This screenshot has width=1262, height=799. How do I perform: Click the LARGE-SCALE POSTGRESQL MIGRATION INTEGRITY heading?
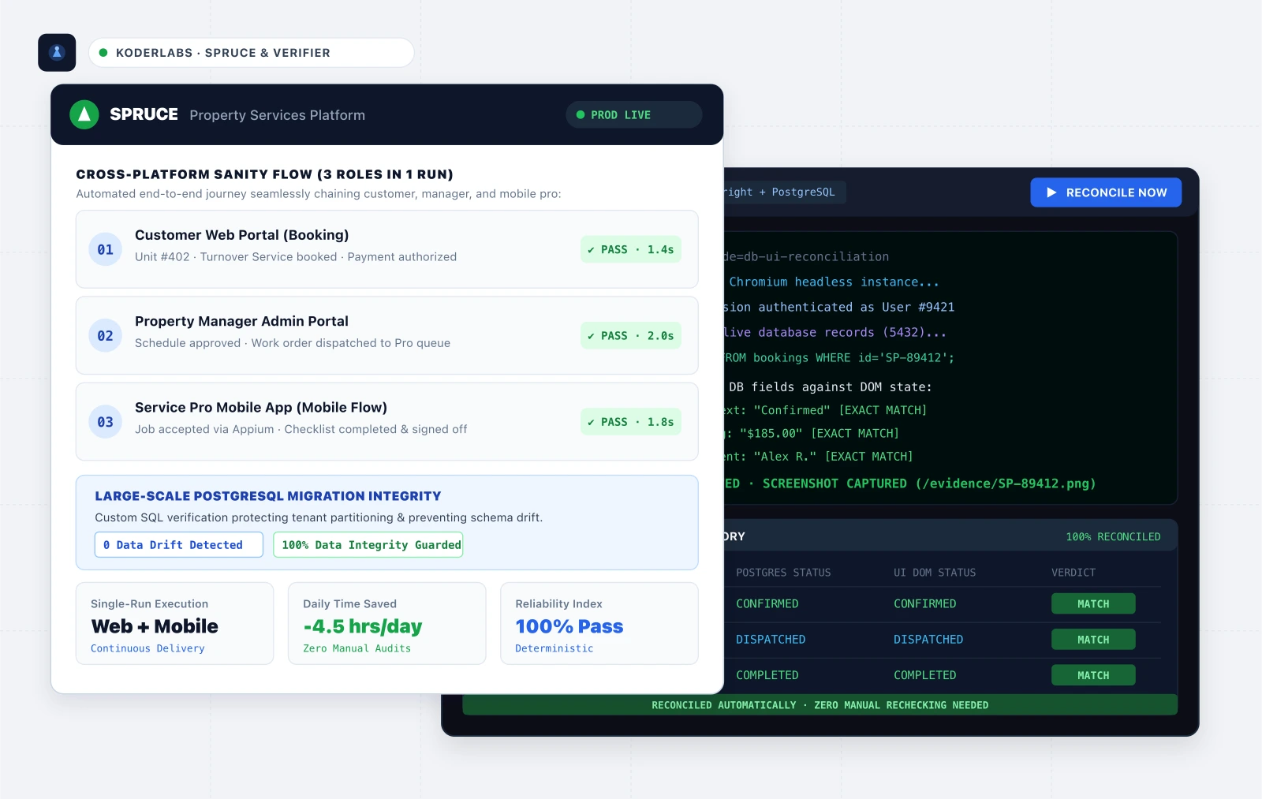[x=268, y=496]
